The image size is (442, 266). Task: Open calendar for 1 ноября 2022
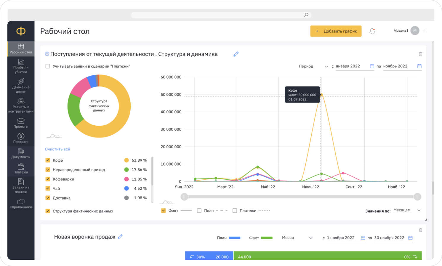click(x=363, y=238)
